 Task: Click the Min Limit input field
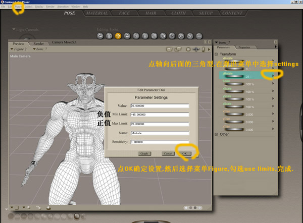pos(159,115)
